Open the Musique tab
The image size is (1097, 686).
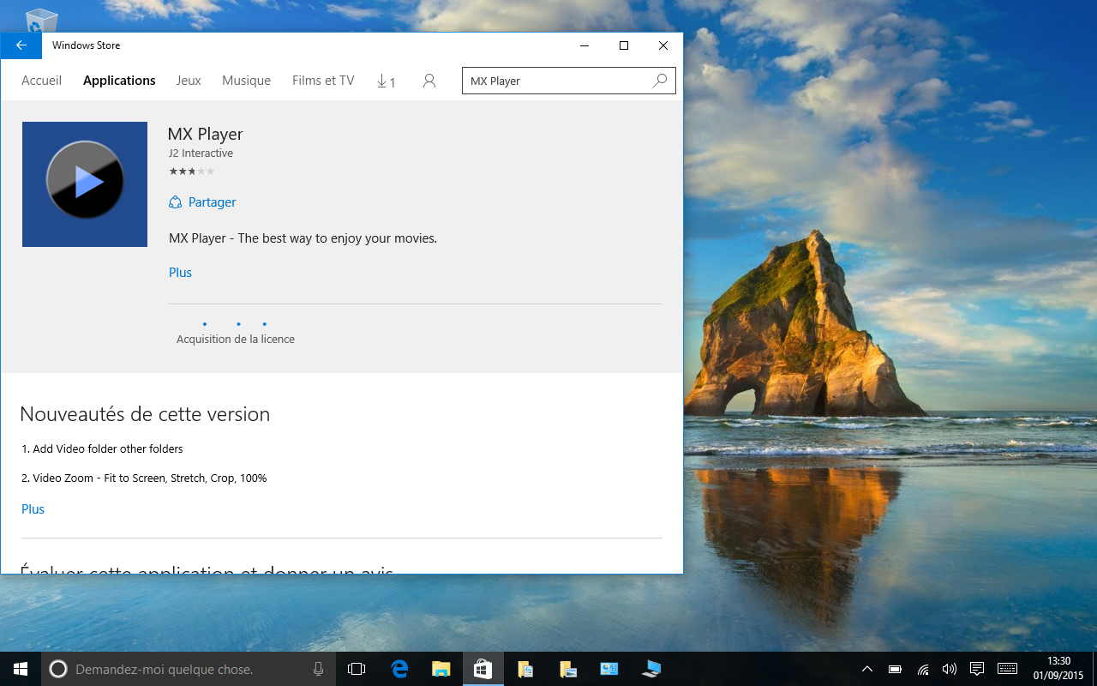246,81
